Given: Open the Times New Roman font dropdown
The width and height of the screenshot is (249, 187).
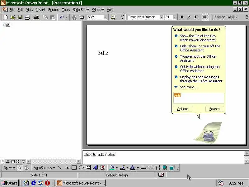Looking at the screenshot, I should [162, 17].
